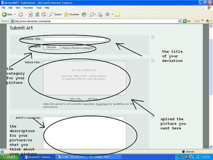Click the grey Forward arrow button
The height and width of the screenshot is (160, 213).
[x=21, y=14]
